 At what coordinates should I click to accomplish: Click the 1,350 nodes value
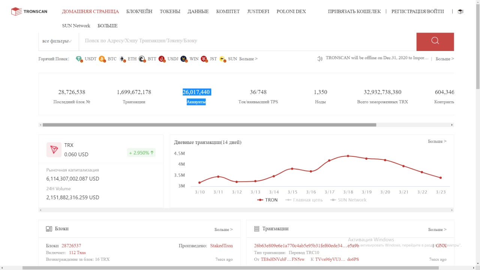(320, 92)
